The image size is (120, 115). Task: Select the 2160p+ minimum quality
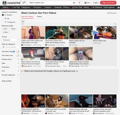pos(6,32)
